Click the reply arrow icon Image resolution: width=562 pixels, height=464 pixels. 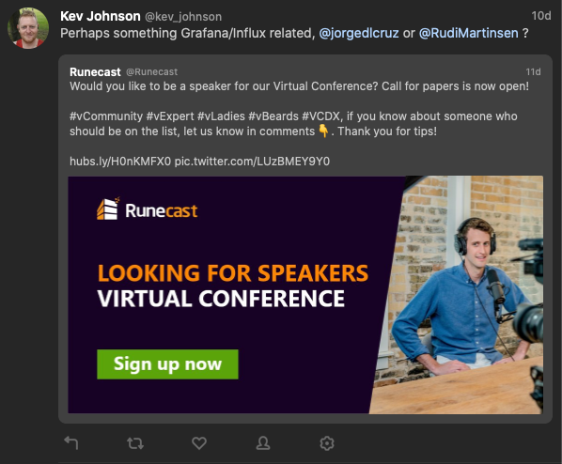point(71,443)
